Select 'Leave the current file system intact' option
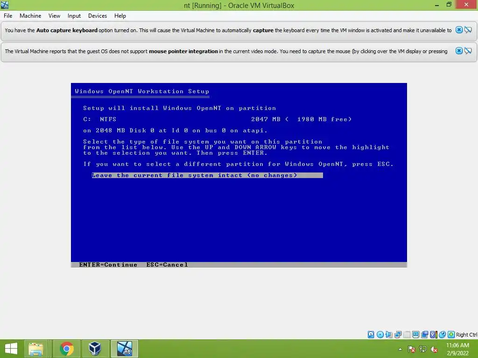478x358 pixels. tap(207, 175)
